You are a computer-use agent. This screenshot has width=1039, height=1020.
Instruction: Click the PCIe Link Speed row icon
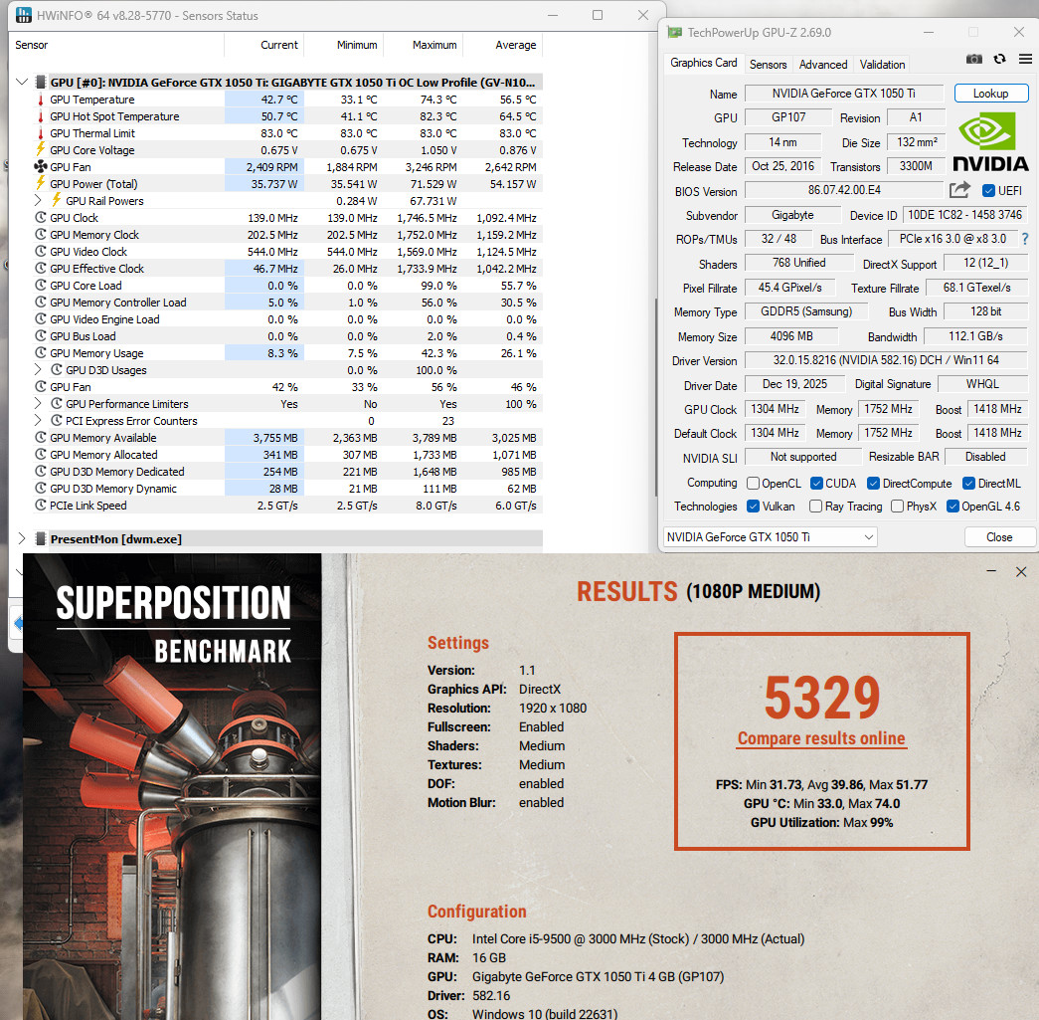tap(41, 505)
